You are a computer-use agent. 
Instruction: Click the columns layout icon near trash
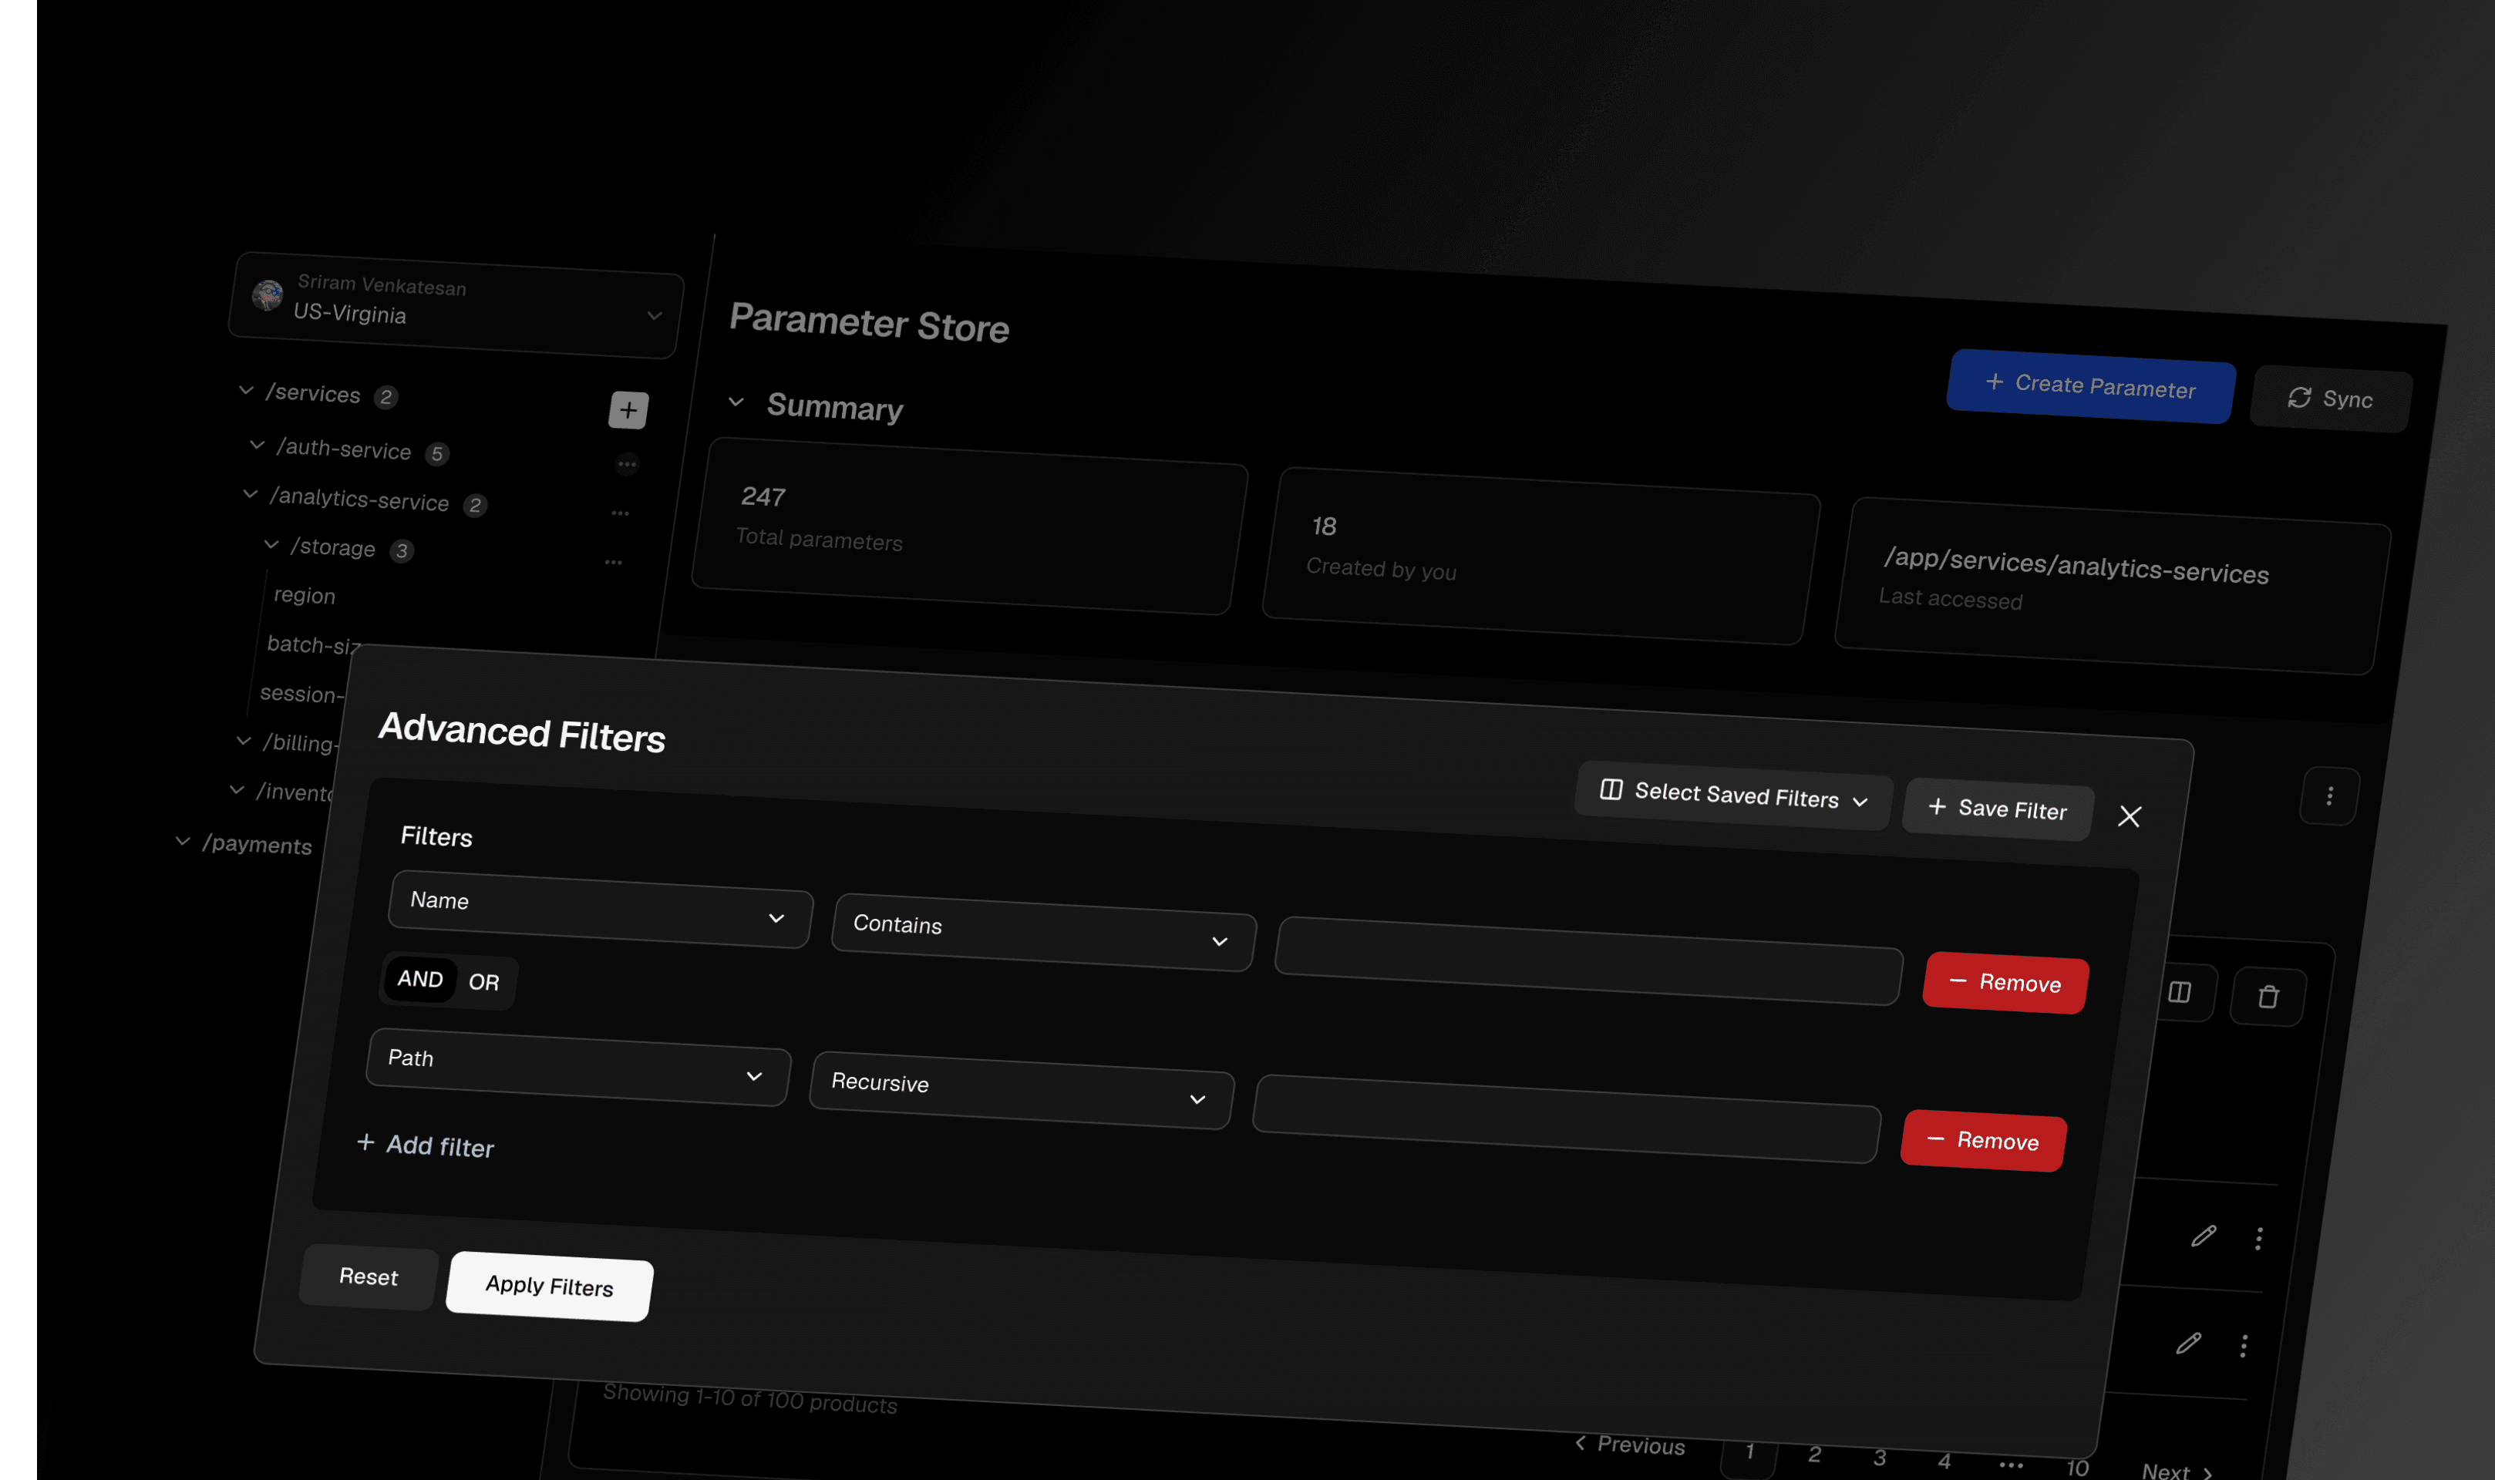click(2179, 992)
